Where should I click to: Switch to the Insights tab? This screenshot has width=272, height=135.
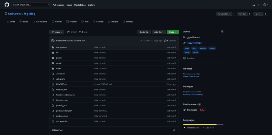(x=113, y=22)
